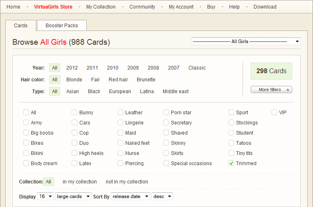The height and width of the screenshot is (207, 313).
Task: Filter hair color by Red hair
Action: pos(118,80)
